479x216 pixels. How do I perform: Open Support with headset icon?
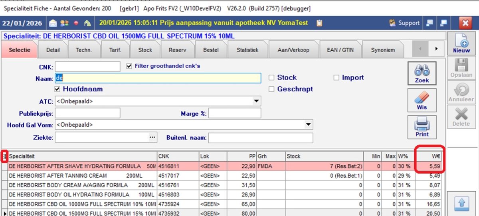(x=405, y=23)
